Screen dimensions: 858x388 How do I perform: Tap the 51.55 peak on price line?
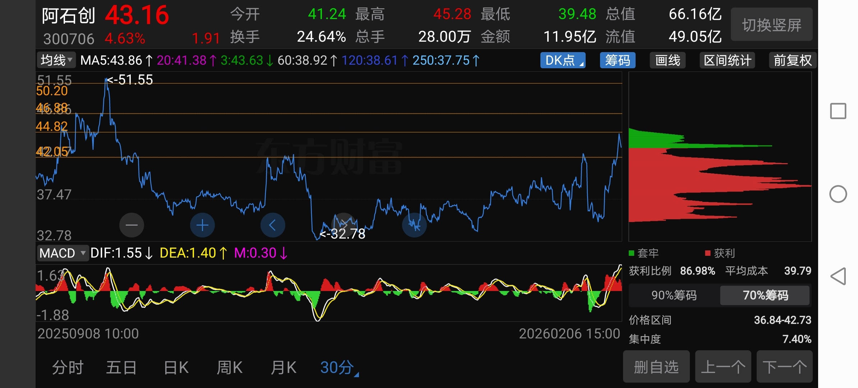point(106,79)
